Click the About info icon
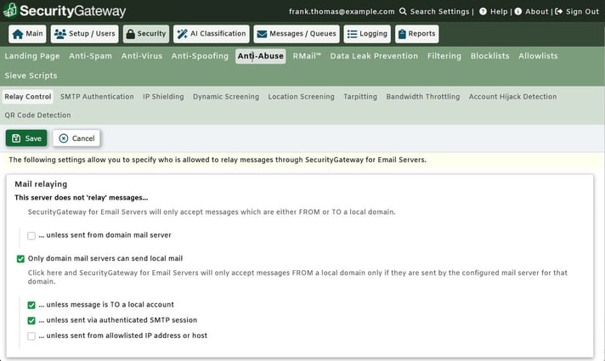 coord(518,11)
